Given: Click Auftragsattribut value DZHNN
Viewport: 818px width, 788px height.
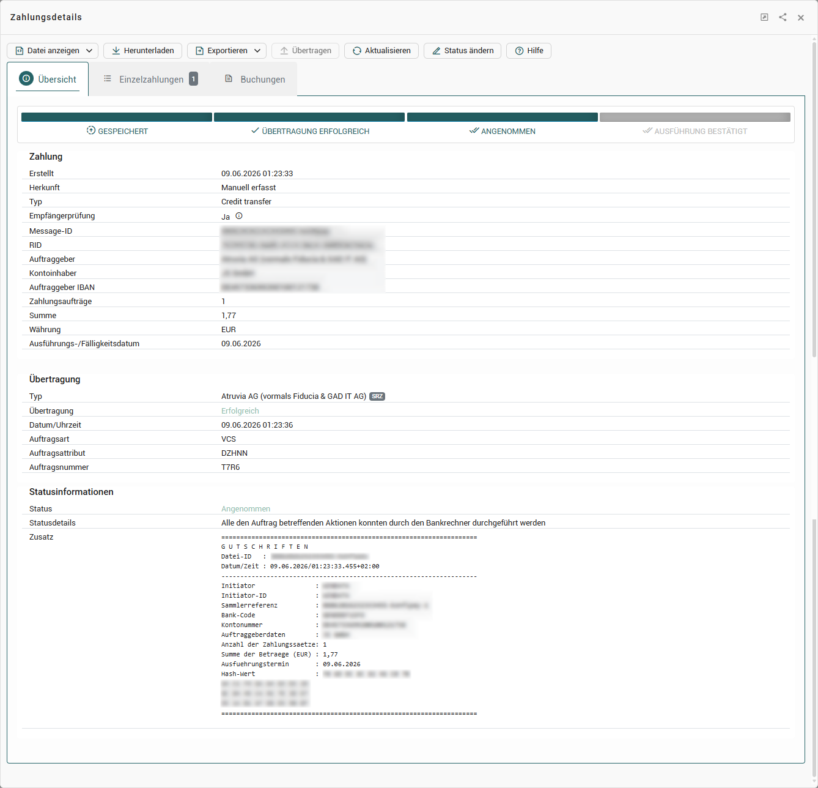Looking at the screenshot, I should 234,453.
